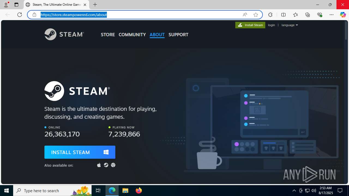Click the page vertical scrollbar
Screen dimensions: 349x196
(346, 102)
